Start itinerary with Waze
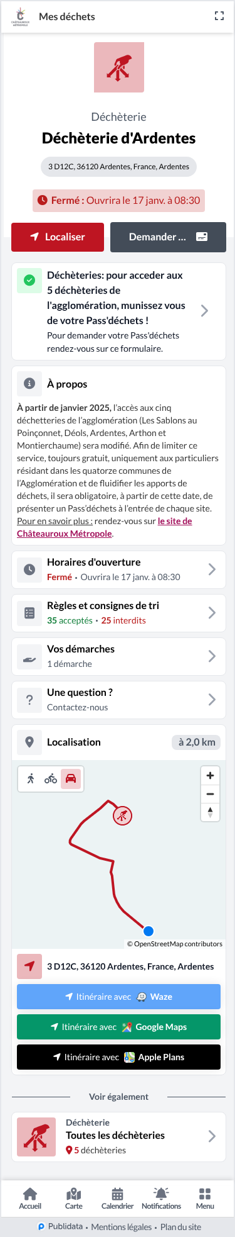The height and width of the screenshot is (1237, 235). click(118, 997)
